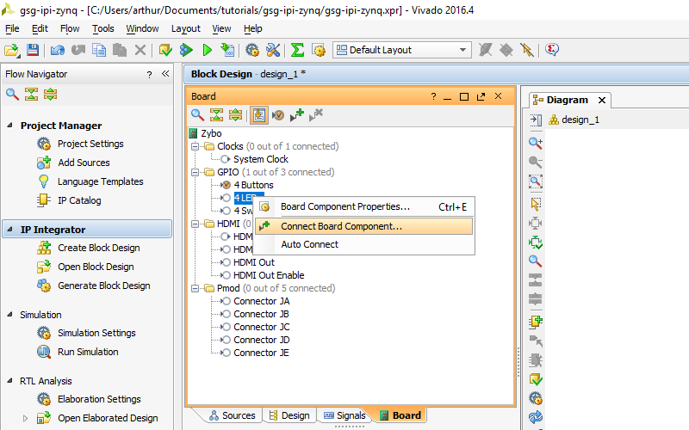
Task: Click Zoom In icon in Diagram toolbar
Action: coord(535,143)
